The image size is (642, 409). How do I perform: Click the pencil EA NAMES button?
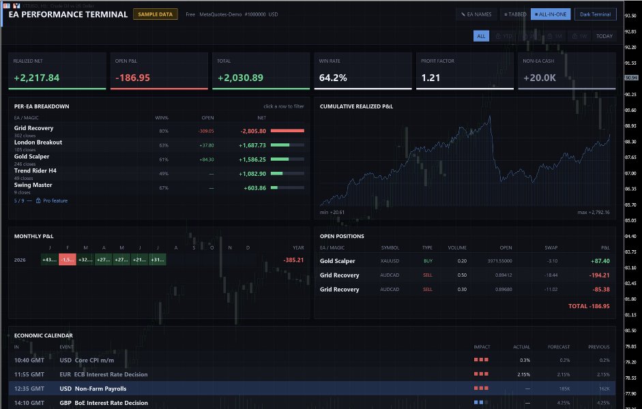point(476,14)
